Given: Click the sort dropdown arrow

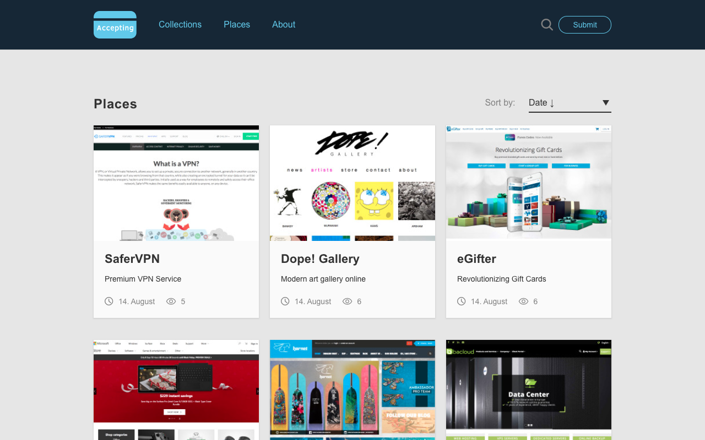Looking at the screenshot, I should pyautogui.click(x=606, y=103).
